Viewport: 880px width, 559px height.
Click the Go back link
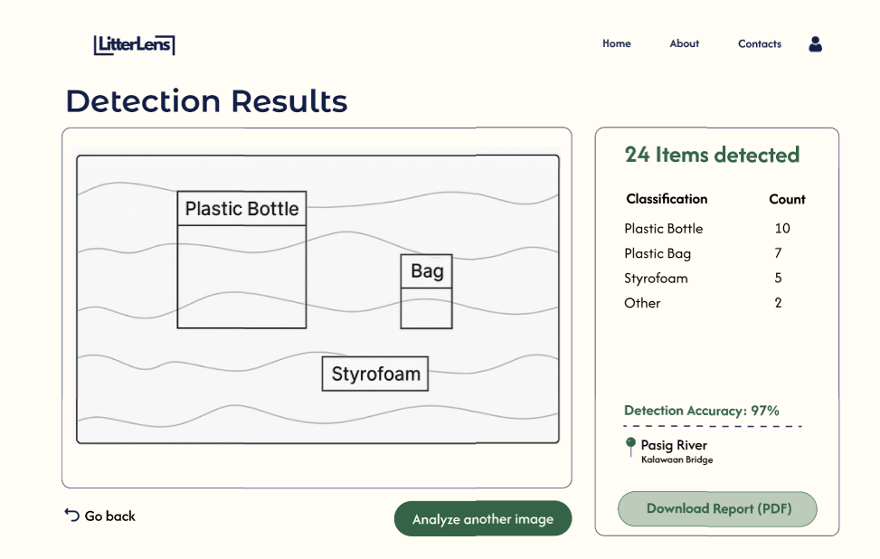(x=109, y=516)
